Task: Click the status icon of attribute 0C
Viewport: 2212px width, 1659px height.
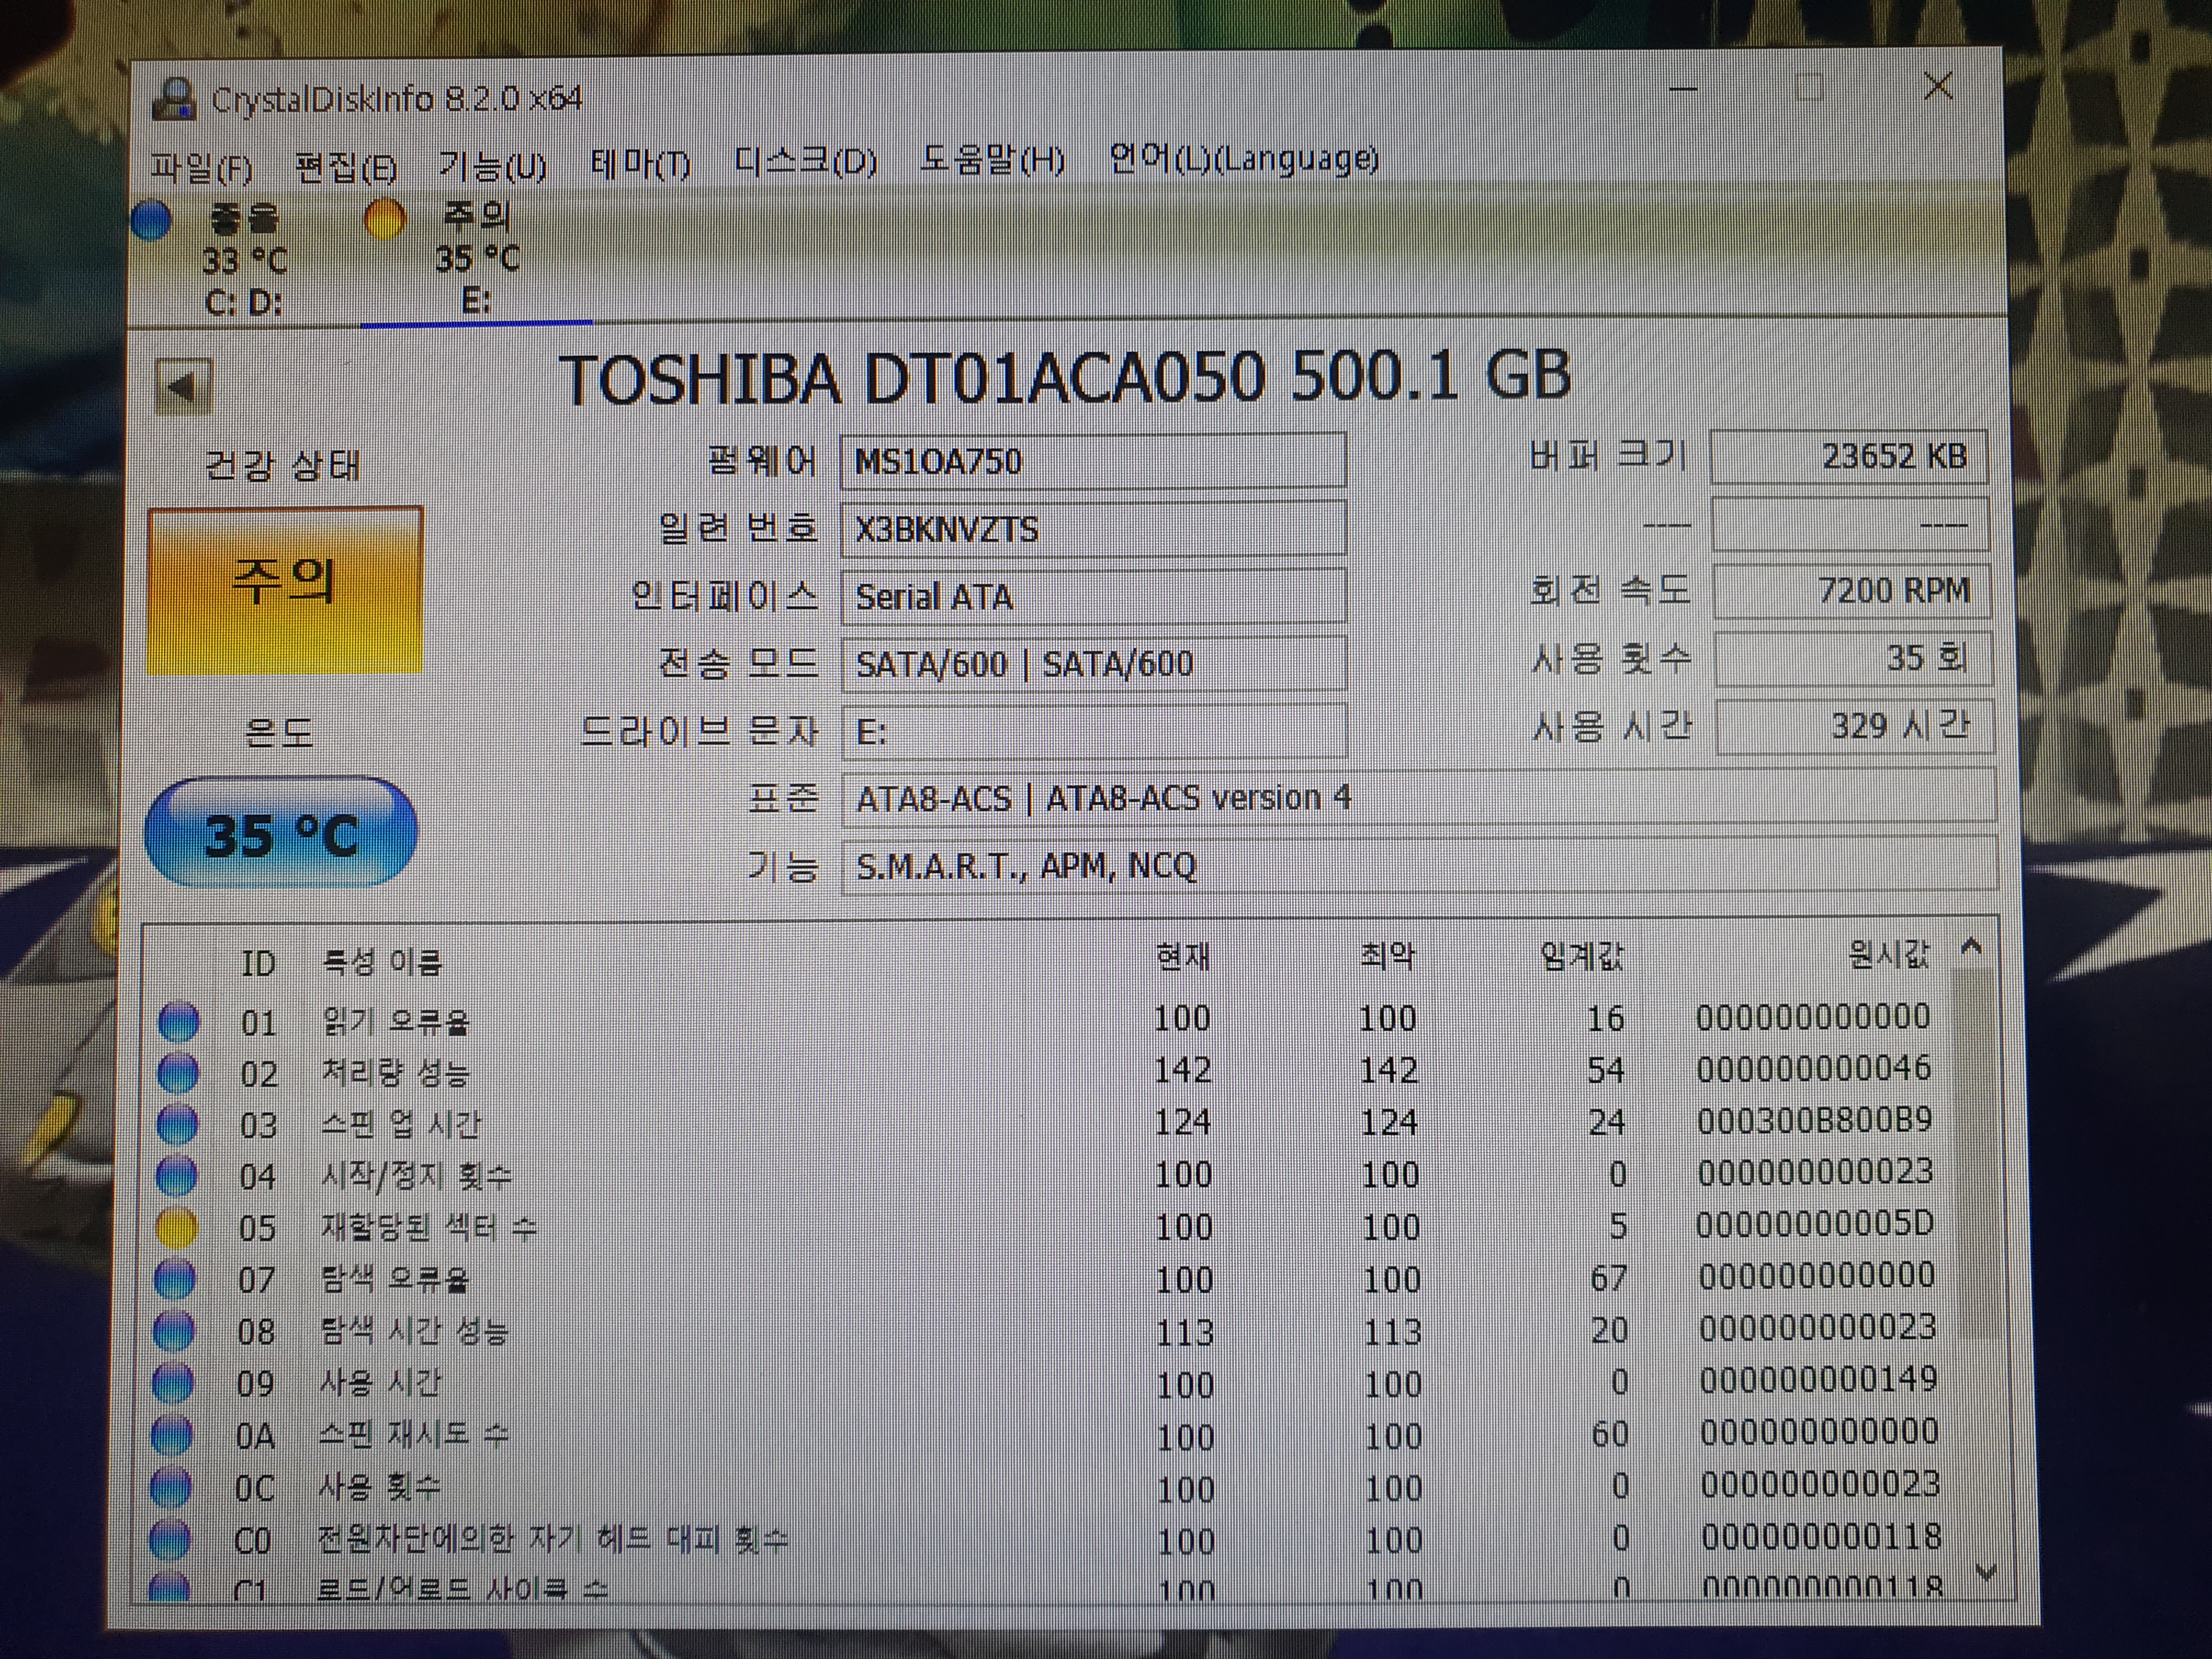Action: click(171, 1488)
